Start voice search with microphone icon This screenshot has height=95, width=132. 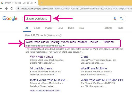[x=115, y=18]
